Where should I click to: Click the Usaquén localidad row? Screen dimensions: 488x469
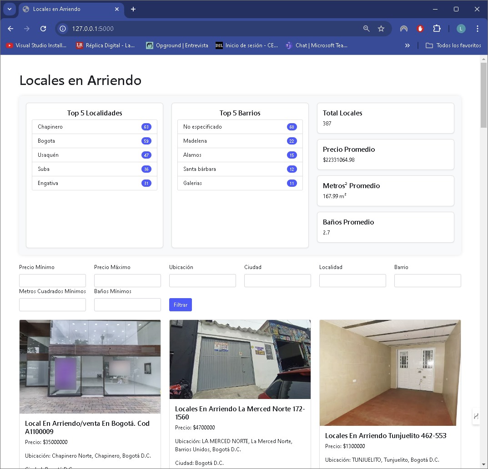pos(95,155)
